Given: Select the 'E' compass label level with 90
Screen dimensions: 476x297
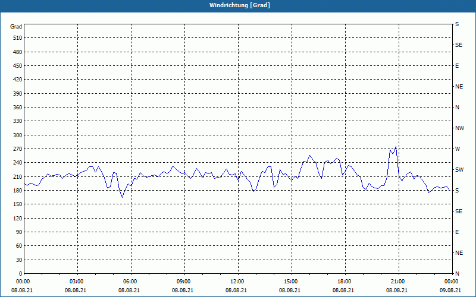Looking at the screenshot, I should pyautogui.click(x=457, y=232).
